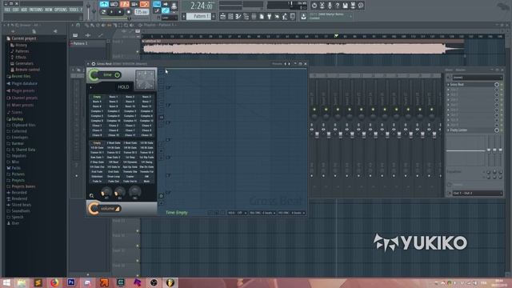Click the metronome button in transport panel

pos(104,4)
